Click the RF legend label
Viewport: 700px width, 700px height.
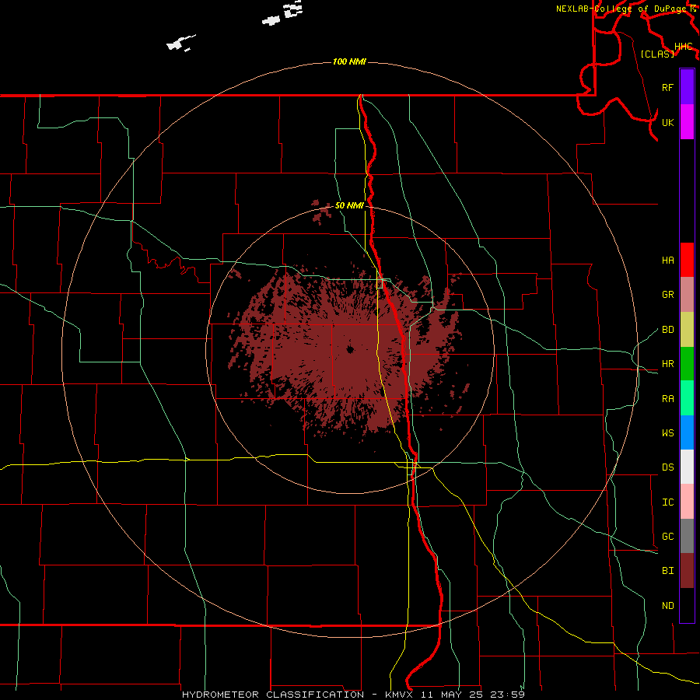668,87
